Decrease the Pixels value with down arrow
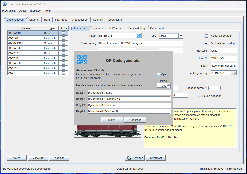The height and width of the screenshot is (174, 247). [x=169, y=87]
